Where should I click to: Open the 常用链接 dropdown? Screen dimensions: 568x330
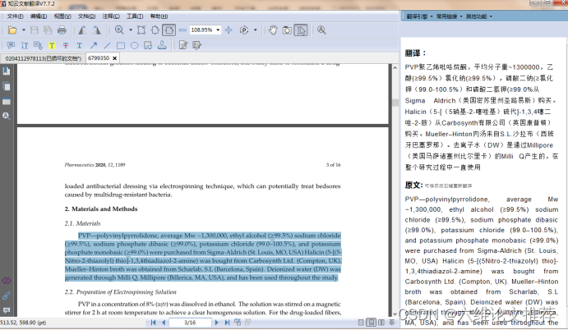click(x=449, y=16)
